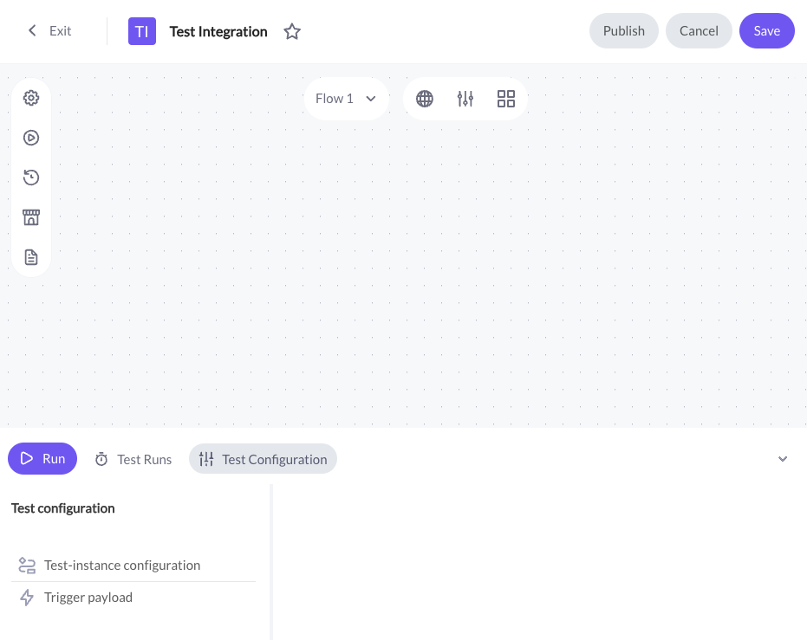Cancel the current changes
Image resolution: width=807 pixels, height=640 pixels.
(699, 31)
